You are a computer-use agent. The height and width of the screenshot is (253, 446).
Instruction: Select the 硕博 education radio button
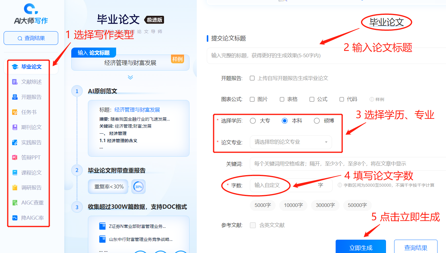317,121
